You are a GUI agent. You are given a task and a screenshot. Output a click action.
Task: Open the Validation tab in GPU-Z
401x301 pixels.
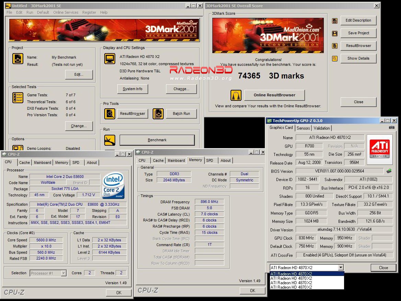[x=322, y=128]
